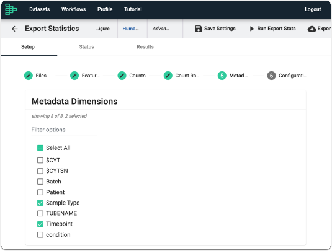This screenshot has width=332, height=251.
Task: Click the Export Statistics title
Action: 52,29
